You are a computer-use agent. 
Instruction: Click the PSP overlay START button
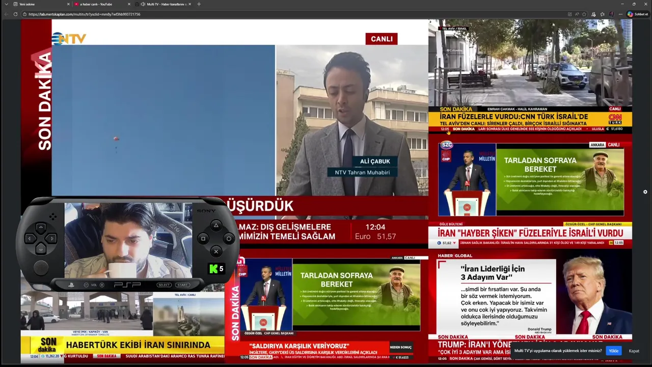(182, 285)
